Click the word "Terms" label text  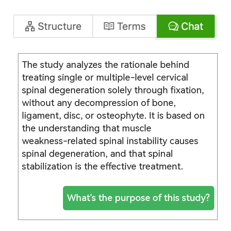point(131,26)
